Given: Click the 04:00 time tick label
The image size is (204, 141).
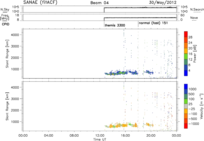Looking at the screenshot, I should pos(48,136).
